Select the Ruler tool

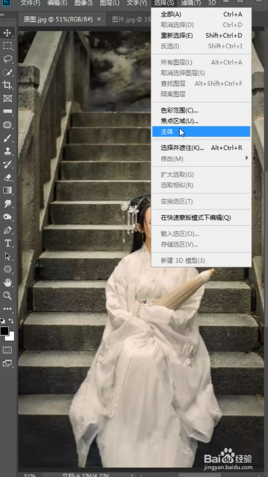point(7,112)
